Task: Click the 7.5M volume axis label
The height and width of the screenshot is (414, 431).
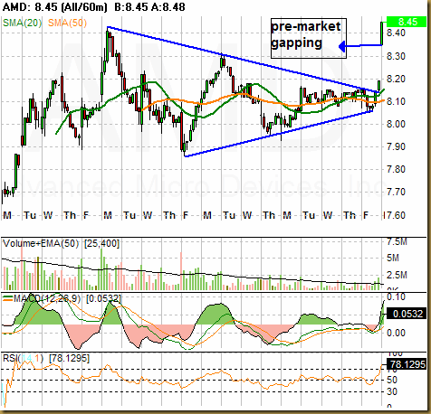Action: 397,242
